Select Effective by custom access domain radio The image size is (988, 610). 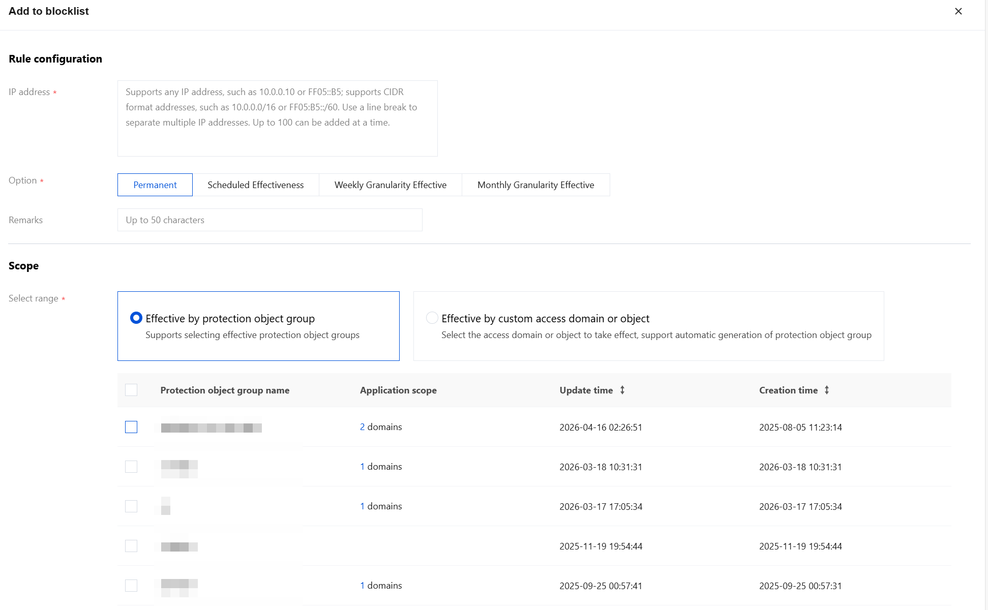(432, 318)
